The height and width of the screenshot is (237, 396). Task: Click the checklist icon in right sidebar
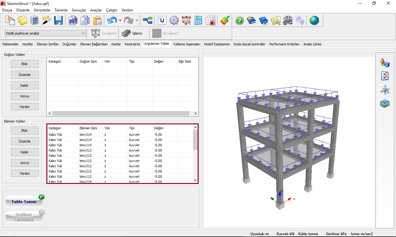click(x=385, y=76)
